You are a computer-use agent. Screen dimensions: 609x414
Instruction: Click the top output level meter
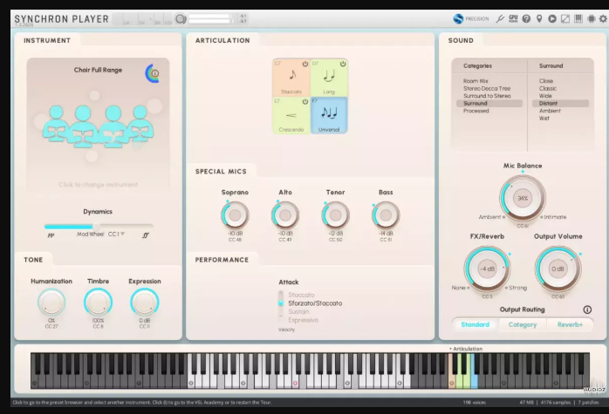pyautogui.click(x=209, y=18)
